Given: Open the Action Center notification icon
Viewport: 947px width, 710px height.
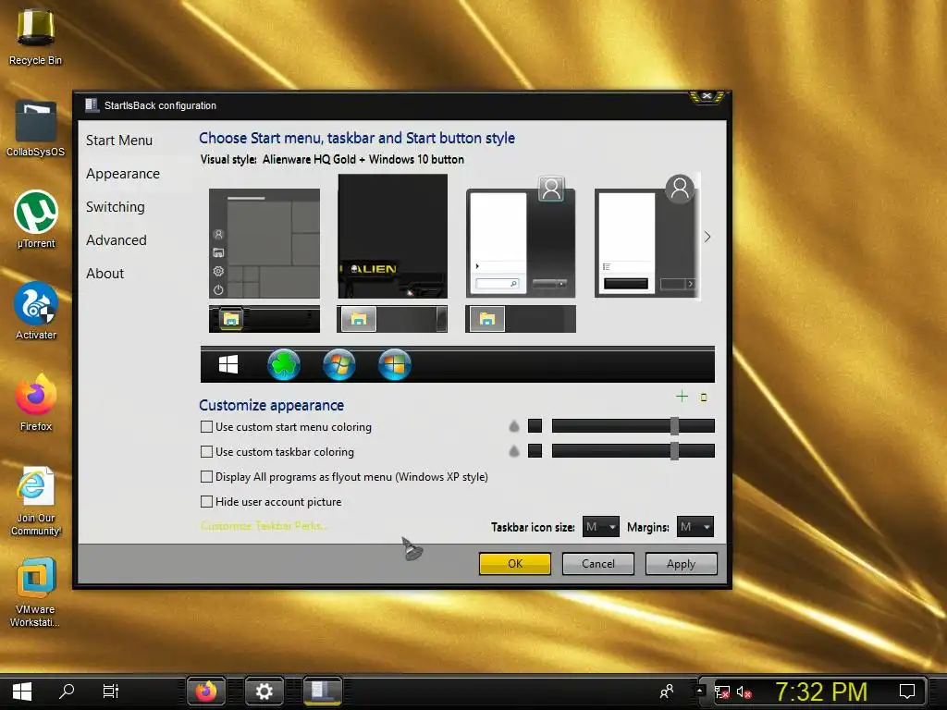Looking at the screenshot, I should point(906,692).
